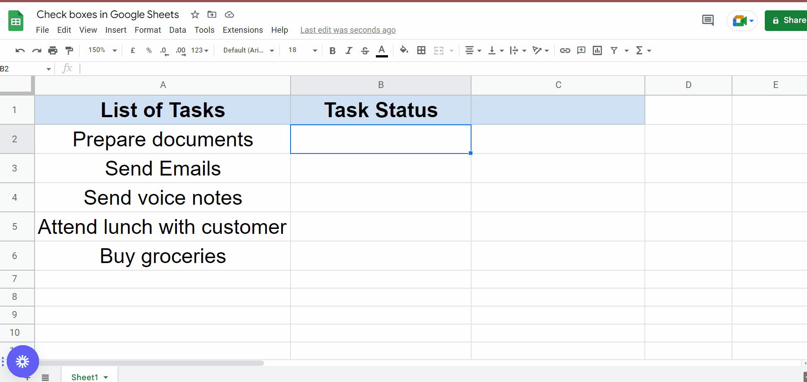Open the Google Sheets home icon
The width and height of the screenshot is (807, 382).
point(16,21)
